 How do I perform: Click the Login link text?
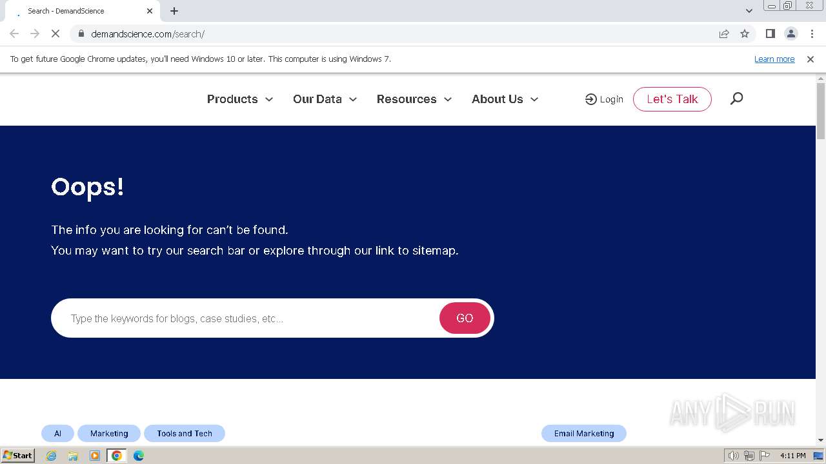point(611,99)
